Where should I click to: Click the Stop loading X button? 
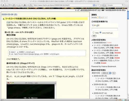[19, 5]
